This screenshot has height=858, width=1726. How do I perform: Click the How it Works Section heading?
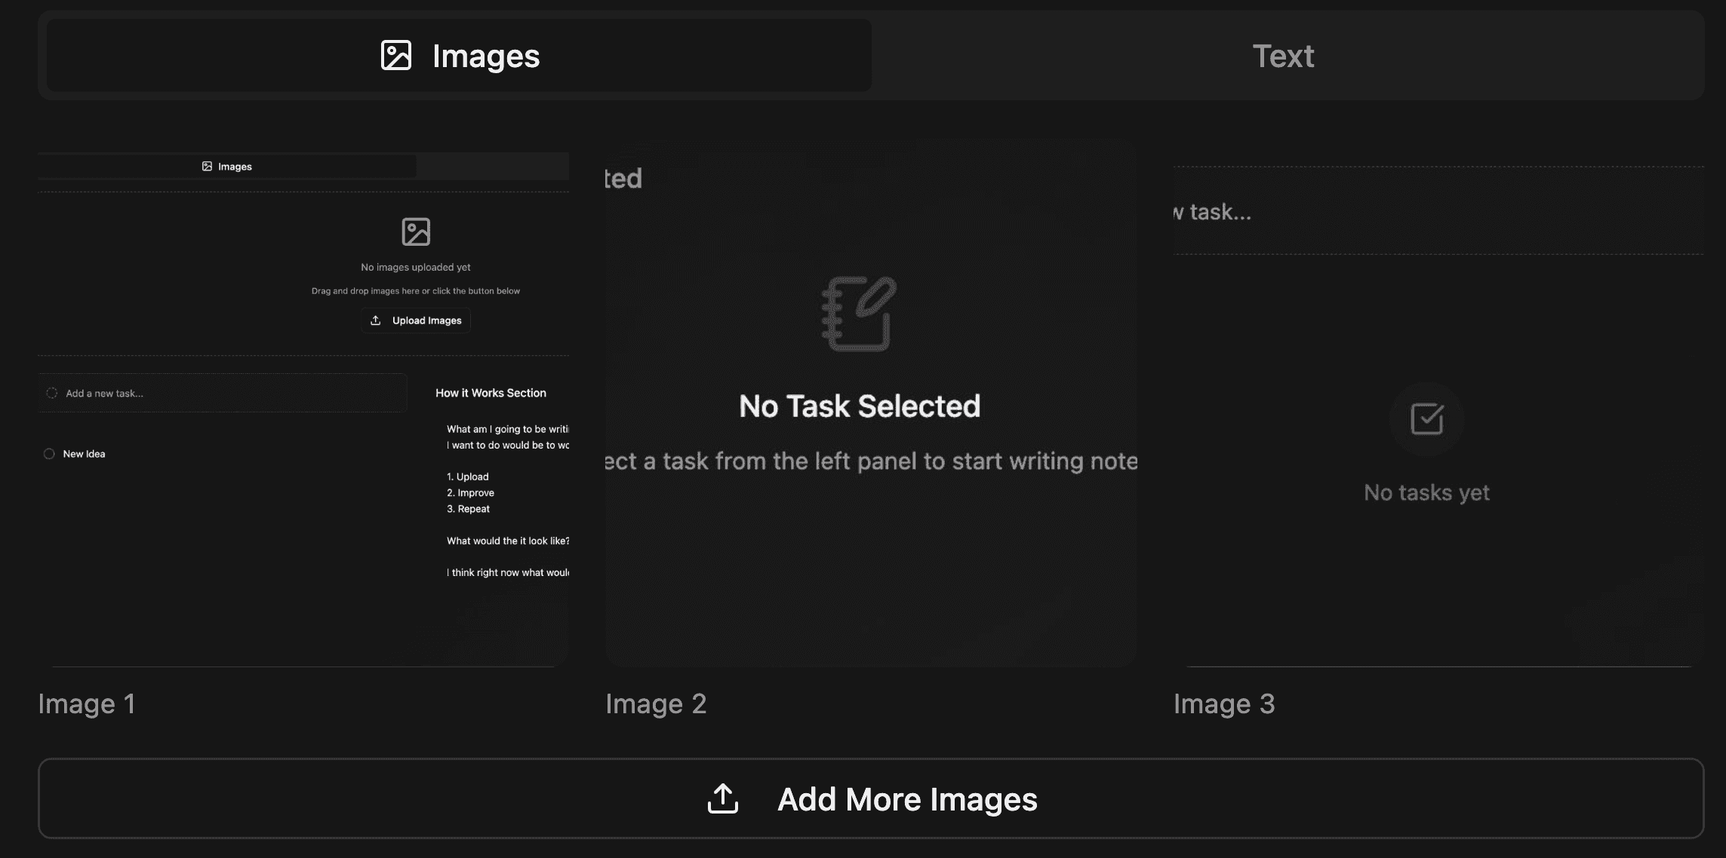(x=491, y=393)
